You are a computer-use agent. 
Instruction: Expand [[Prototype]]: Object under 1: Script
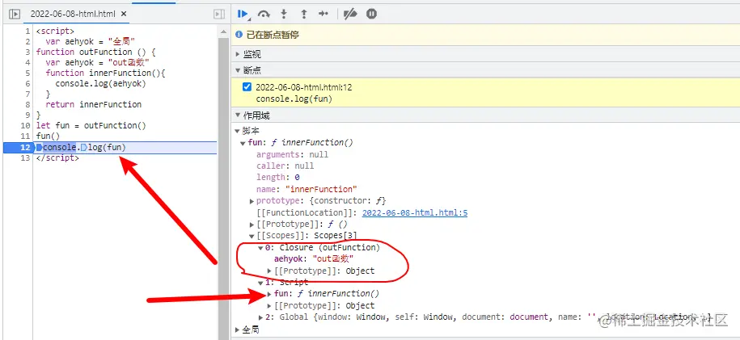(269, 305)
